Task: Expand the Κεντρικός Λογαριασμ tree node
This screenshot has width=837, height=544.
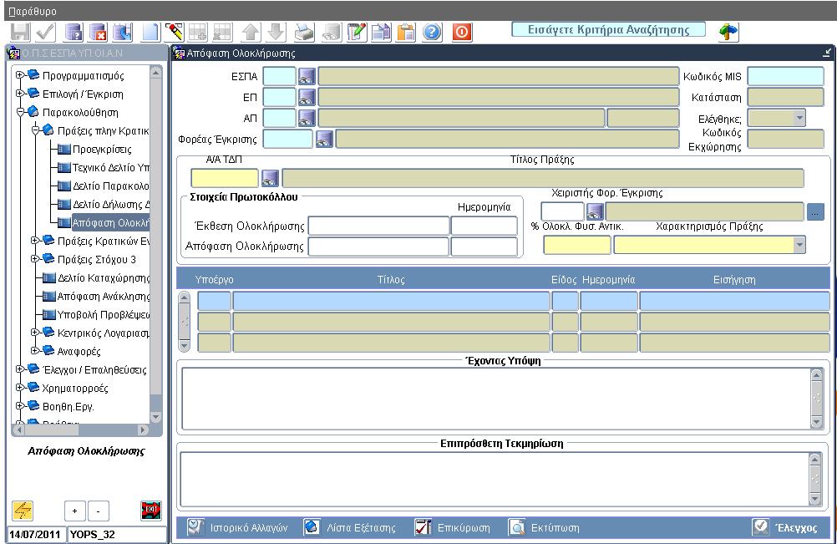Action: [35, 333]
